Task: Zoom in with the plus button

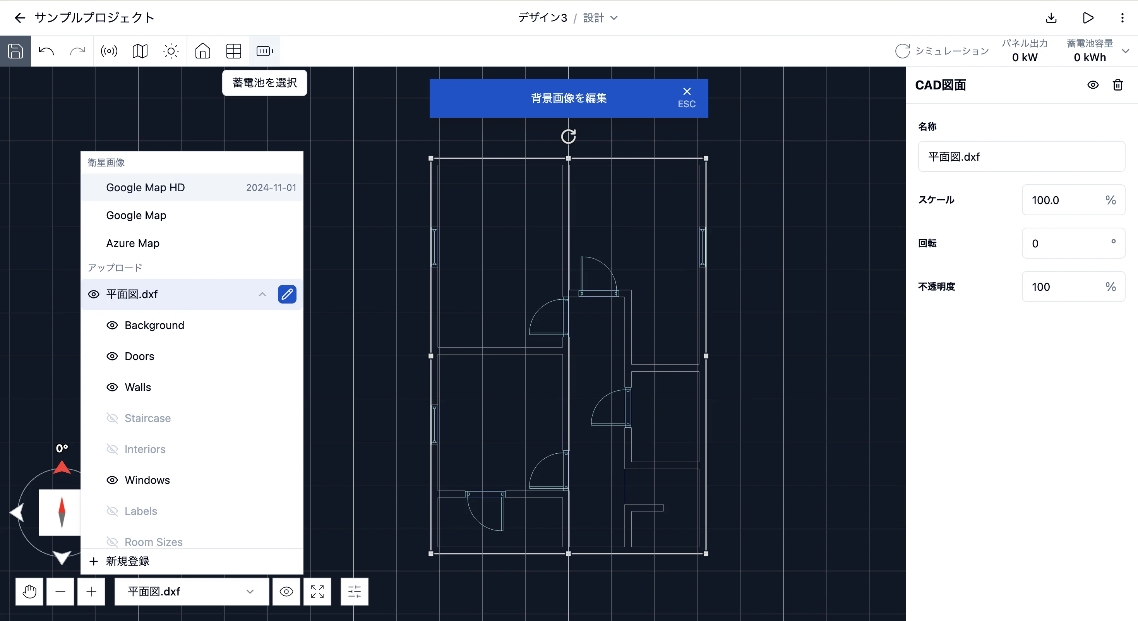Action: click(x=91, y=592)
